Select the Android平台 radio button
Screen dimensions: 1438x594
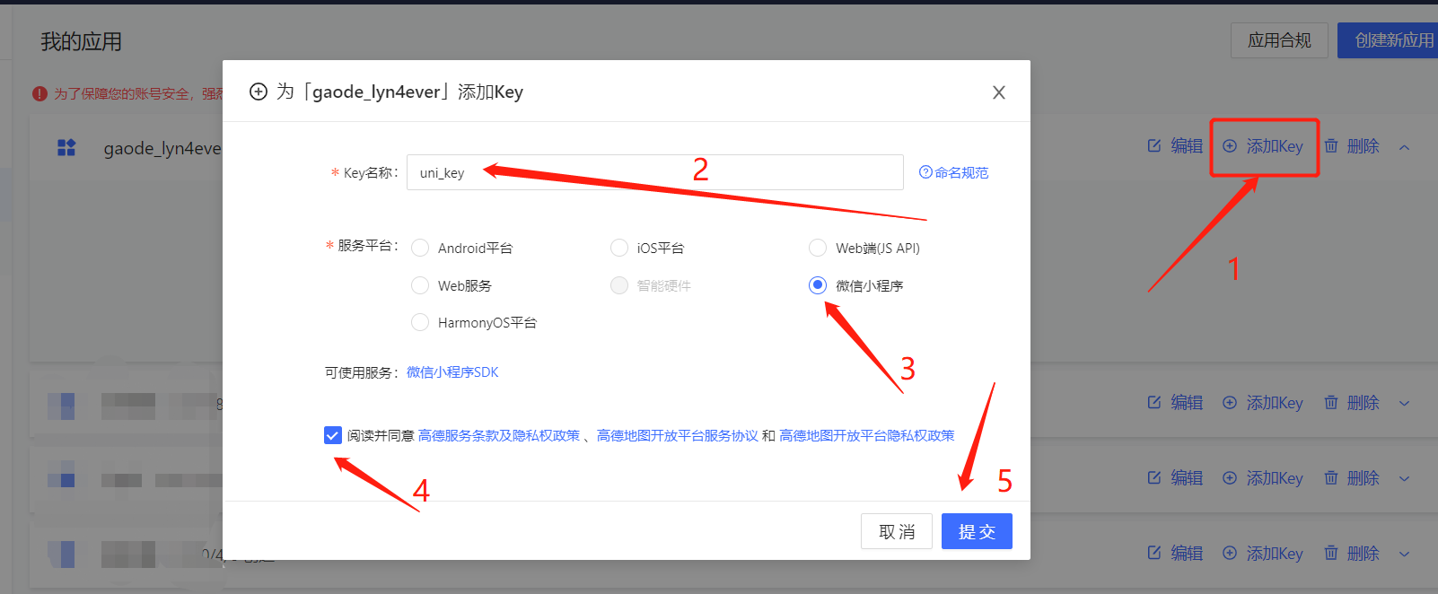coord(419,248)
